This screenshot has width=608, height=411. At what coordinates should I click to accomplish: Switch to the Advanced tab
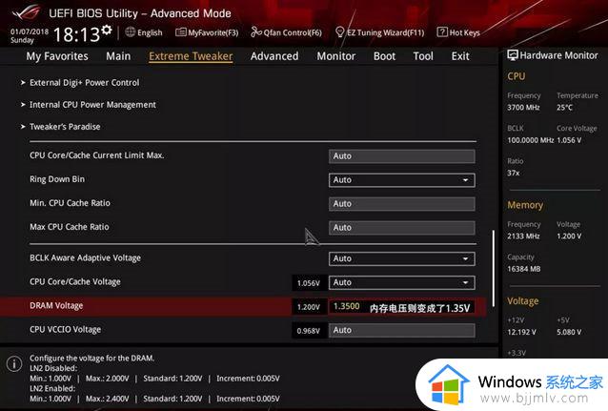274,56
